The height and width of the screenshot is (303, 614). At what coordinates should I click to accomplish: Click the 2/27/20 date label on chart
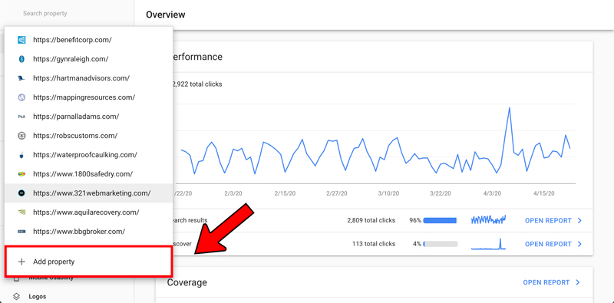pos(336,193)
